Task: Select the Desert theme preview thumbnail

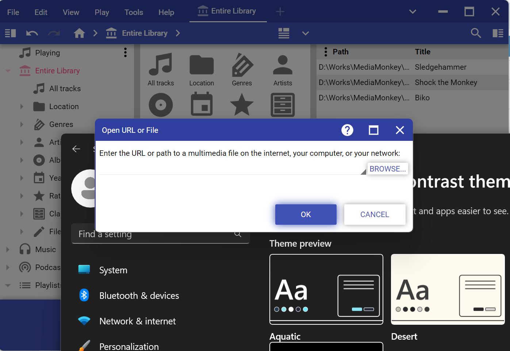Action: pyautogui.click(x=448, y=289)
